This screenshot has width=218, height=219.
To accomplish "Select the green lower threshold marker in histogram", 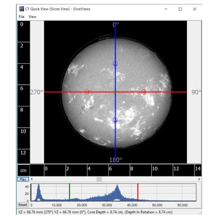I will click(69, 192).
